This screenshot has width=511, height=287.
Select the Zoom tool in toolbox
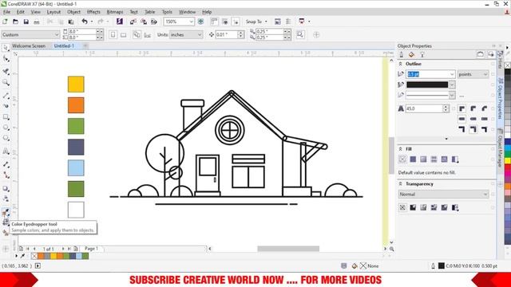pos(6,83)
